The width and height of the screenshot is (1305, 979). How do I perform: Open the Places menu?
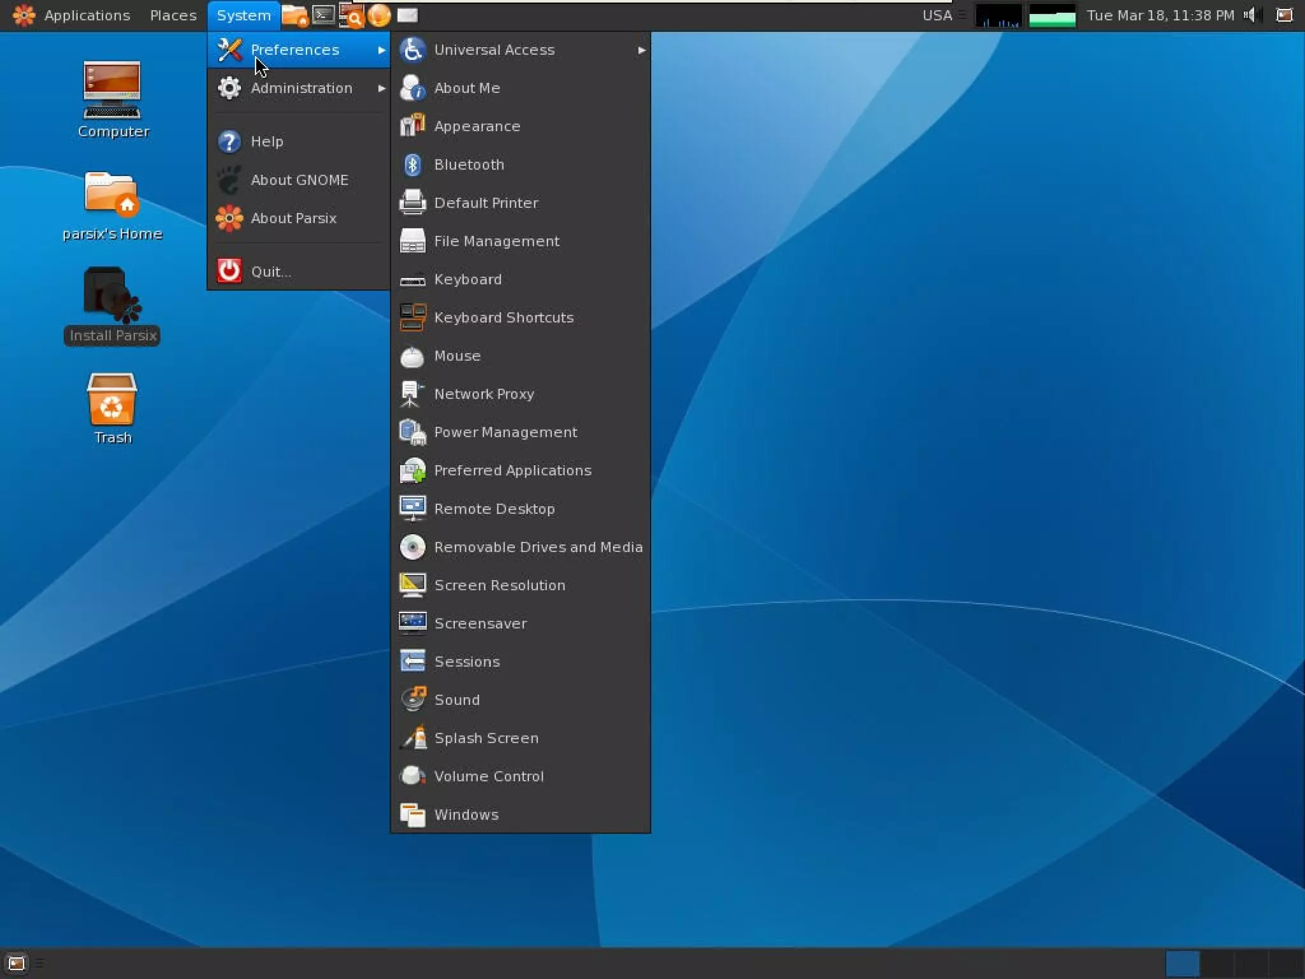click(173, 15)
